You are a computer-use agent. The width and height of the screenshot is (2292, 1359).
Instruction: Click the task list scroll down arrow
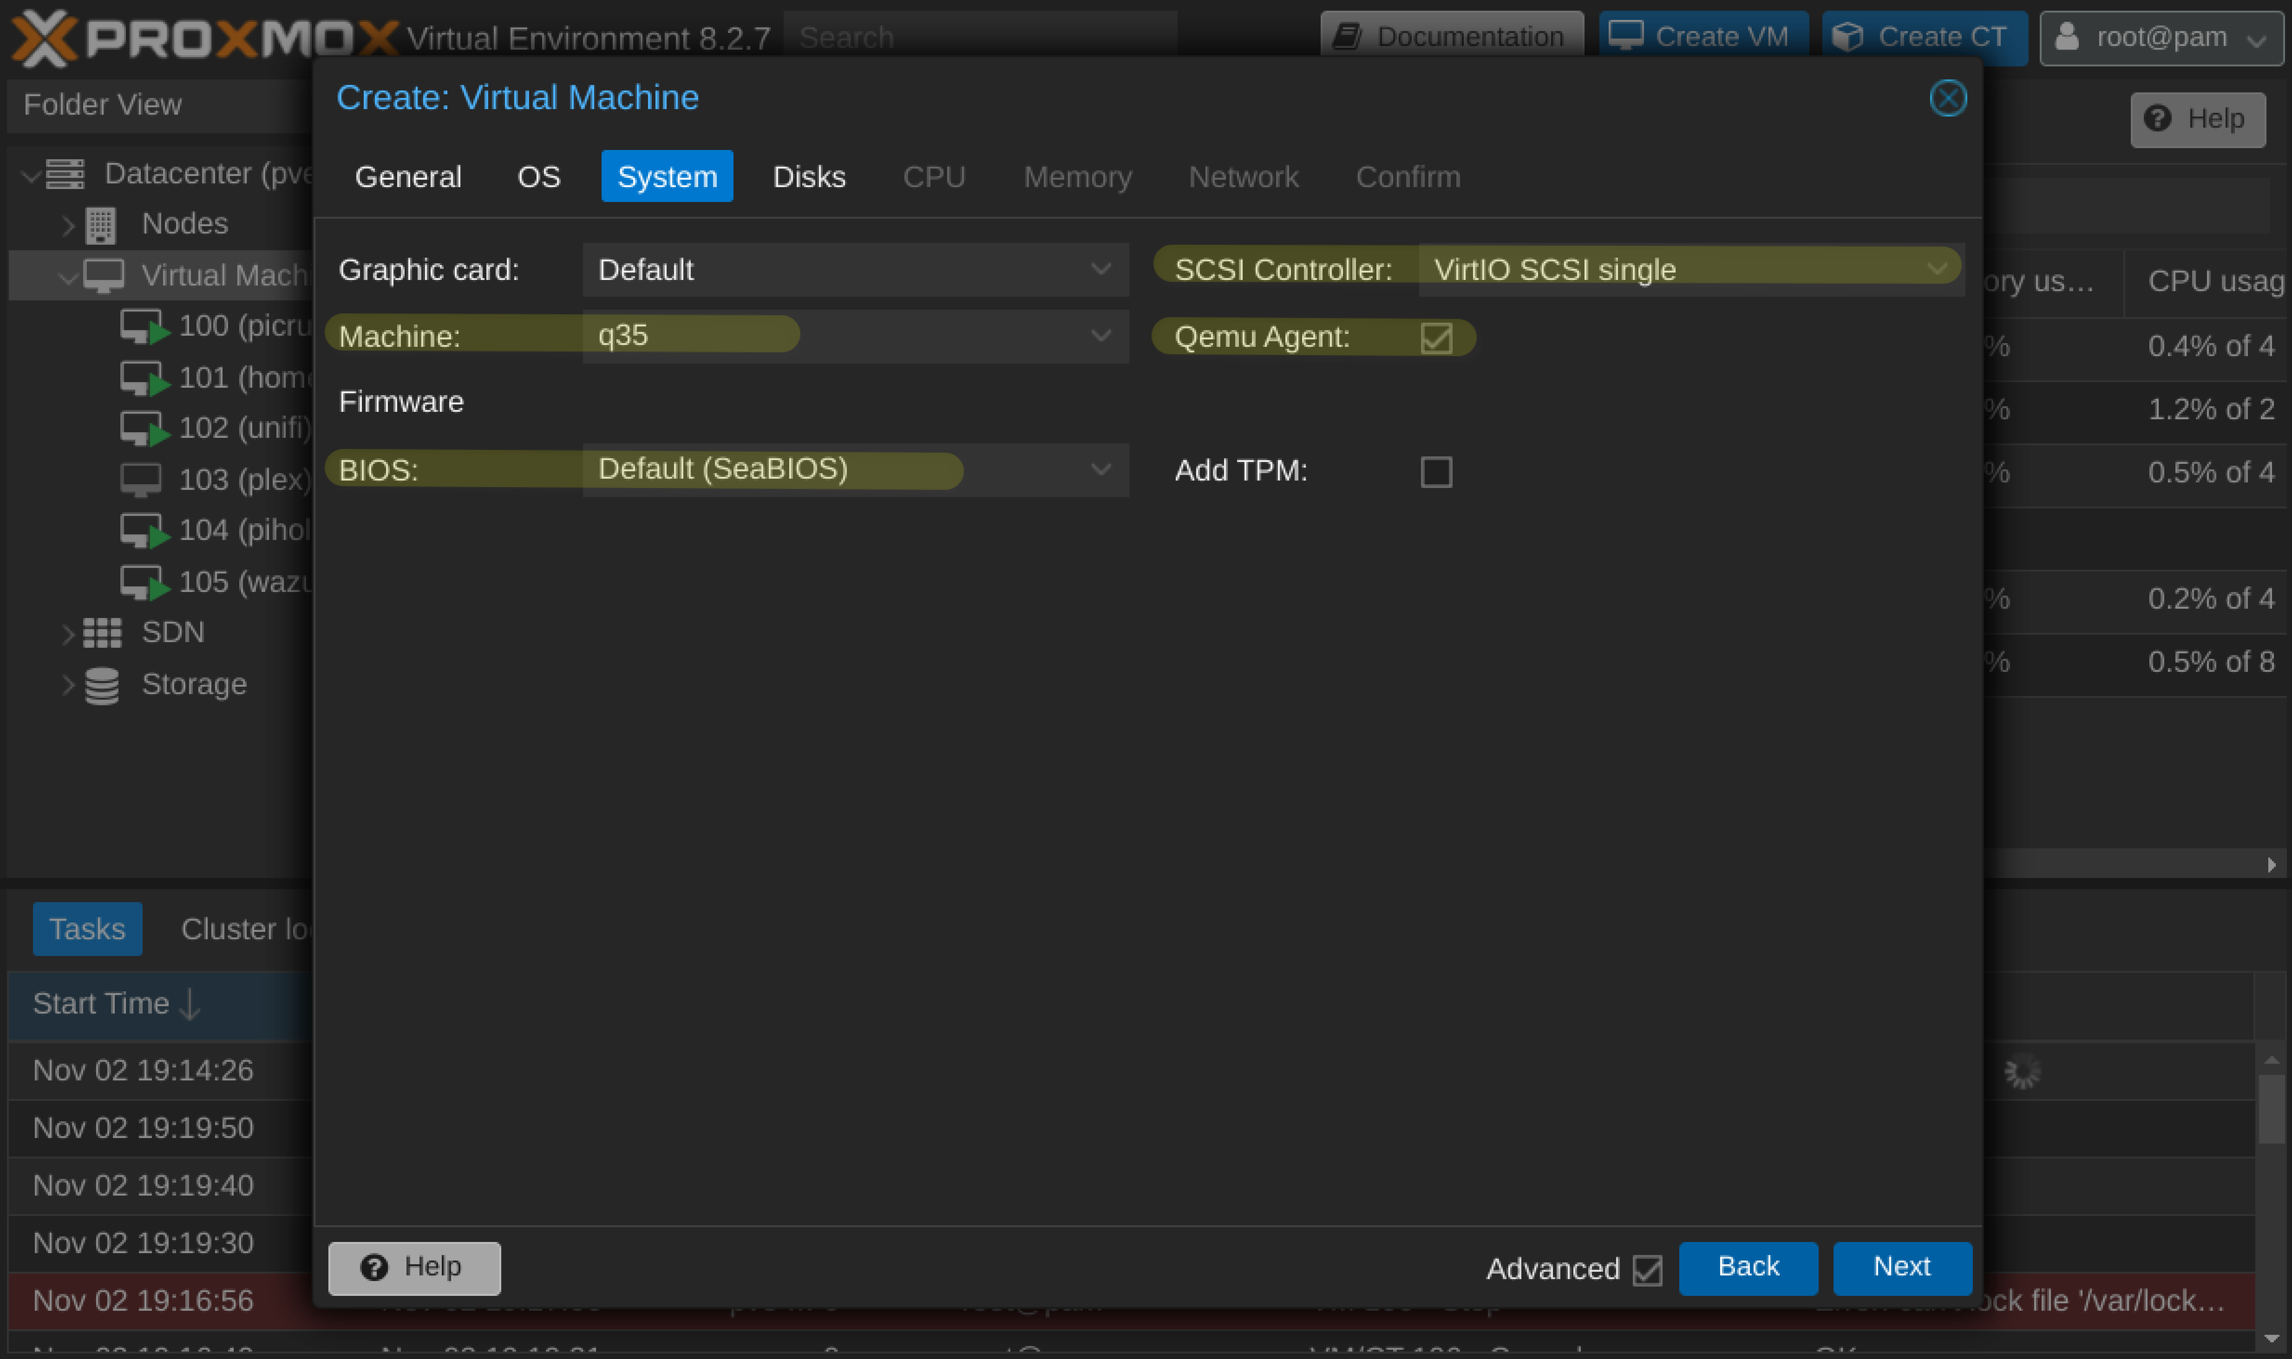pos(2271,1339)
